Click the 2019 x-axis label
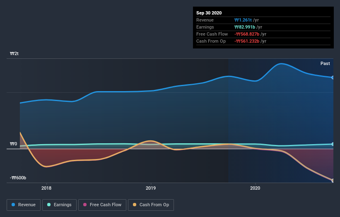 point(151,188)
